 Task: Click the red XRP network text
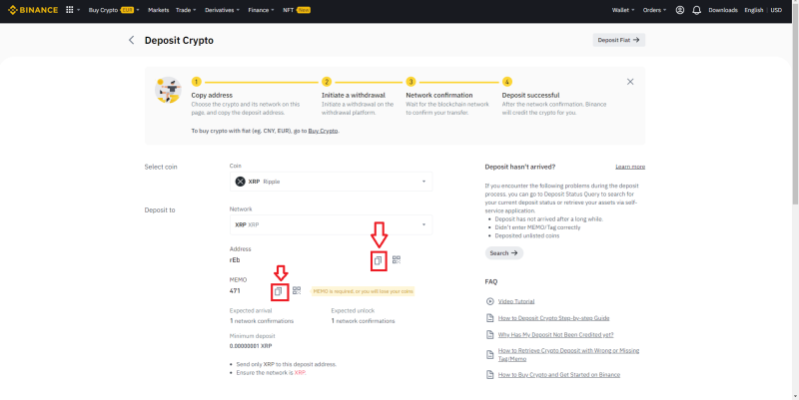(300, 372)
